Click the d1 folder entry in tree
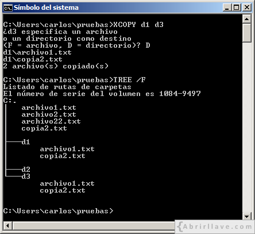 tap(26, 142)
